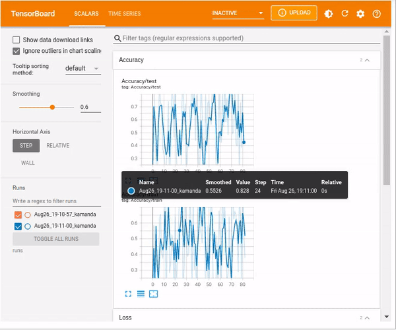The image size is (396, 330).
Task: Enable Show data download links checkbox
Action: (x=16, y=40)
